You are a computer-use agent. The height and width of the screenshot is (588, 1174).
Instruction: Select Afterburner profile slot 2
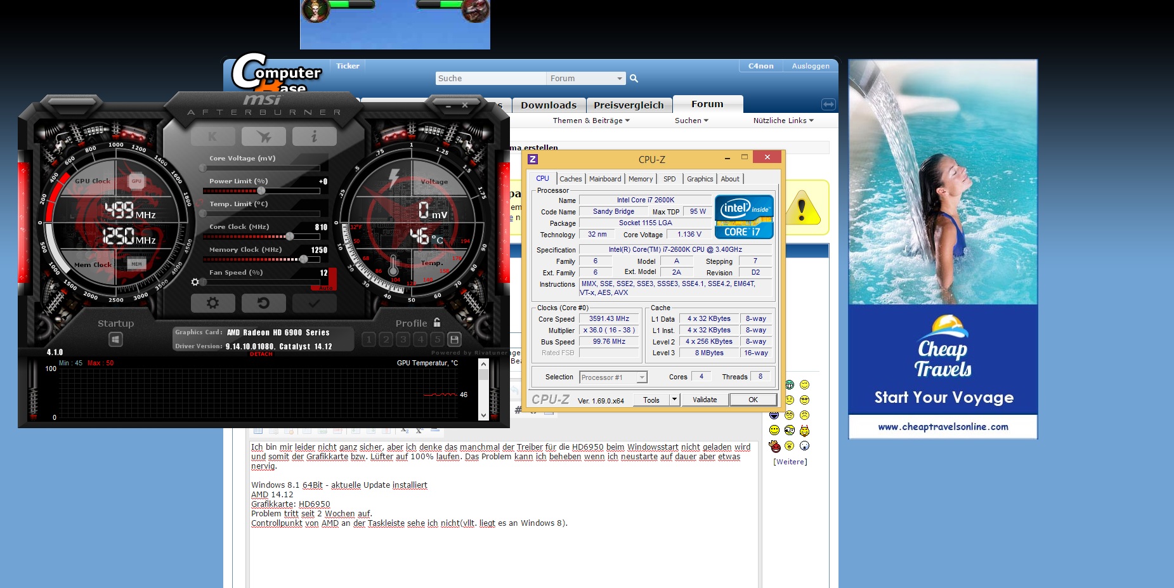point(386,339)
